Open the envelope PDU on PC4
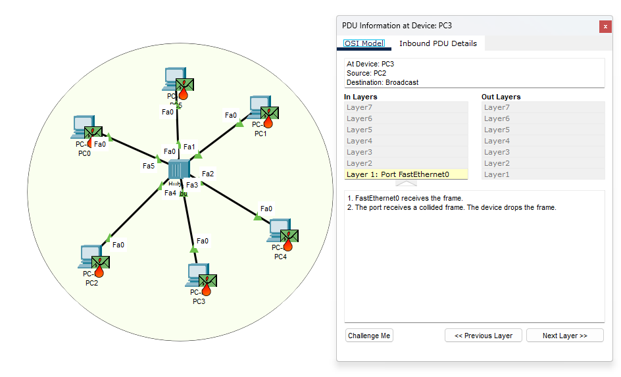This screenshot has height=377, width=621. pyautogui.click(x=289, y=235)
